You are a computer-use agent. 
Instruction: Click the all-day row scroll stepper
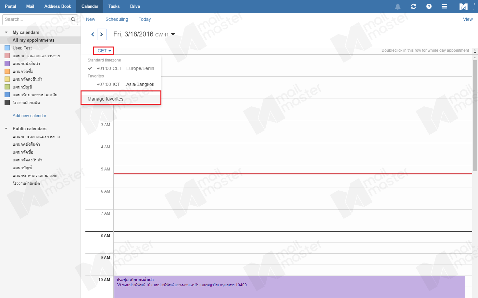(x=475, y=51)
